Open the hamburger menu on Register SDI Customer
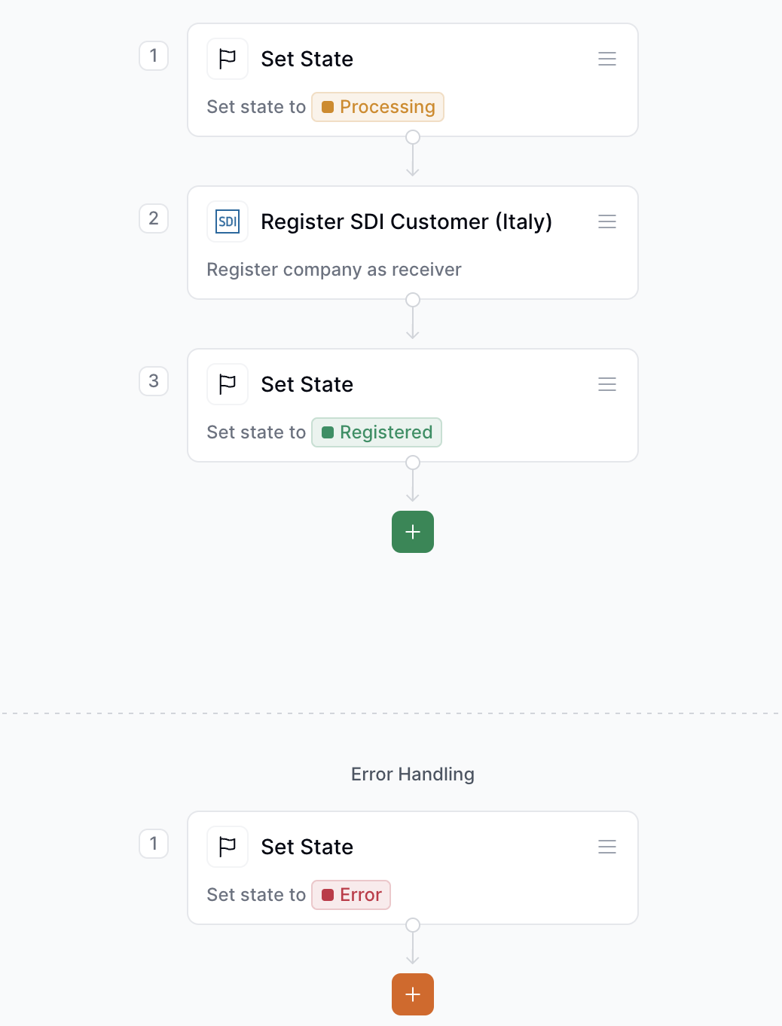Screen dimensions: 782x1026 pos(606,221)
